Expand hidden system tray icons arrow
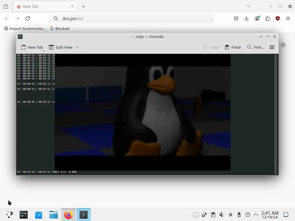Screen dimensions: 295x221 coord(256,215)
